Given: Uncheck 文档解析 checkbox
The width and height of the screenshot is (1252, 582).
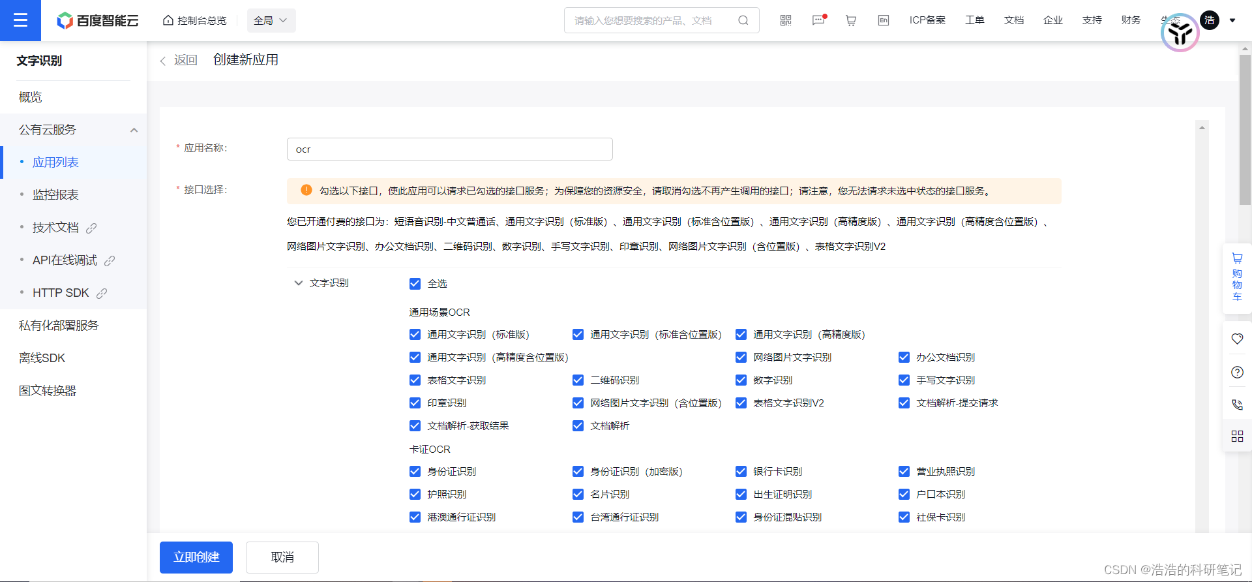Looking at the screenshot, I should (578, 425).
